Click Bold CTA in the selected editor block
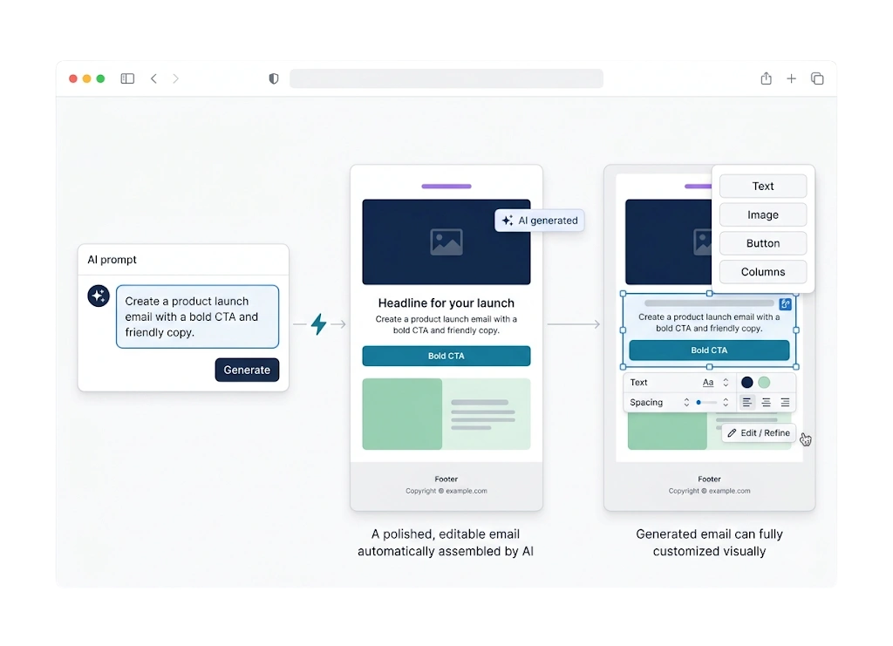The width and height of the screenshot is (893, 646). coord(709,350)
